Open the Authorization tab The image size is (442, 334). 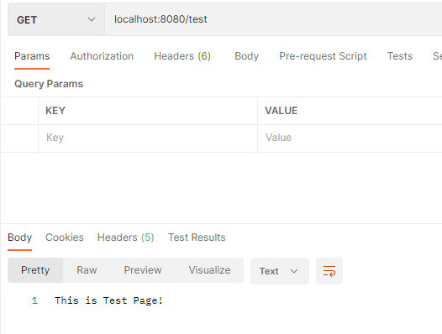pos(102,56)
